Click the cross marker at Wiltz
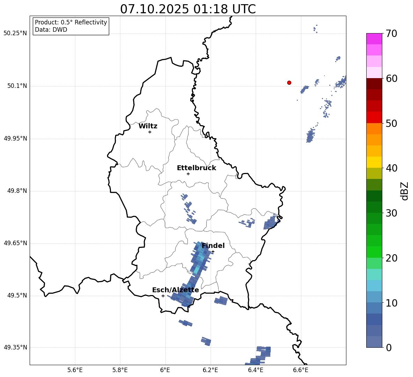413x377 pixels. (x=150, y=132)
